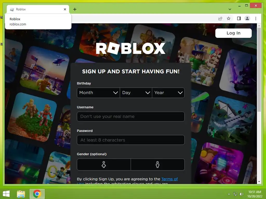Open File Explorer from the taskbar
266x199 pixels.
21,194
